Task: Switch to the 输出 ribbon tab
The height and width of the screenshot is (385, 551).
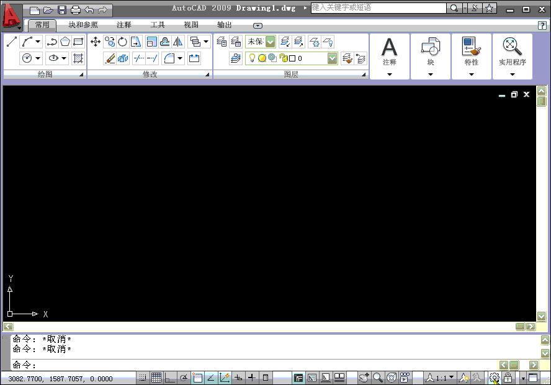Action: tap(224, 25)
